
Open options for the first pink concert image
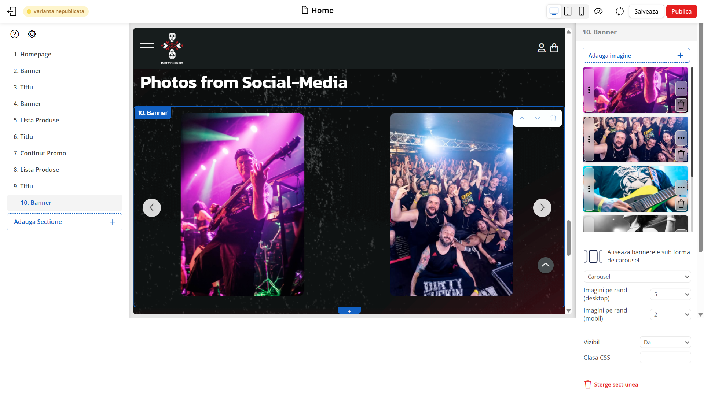(x=681, y=88)
